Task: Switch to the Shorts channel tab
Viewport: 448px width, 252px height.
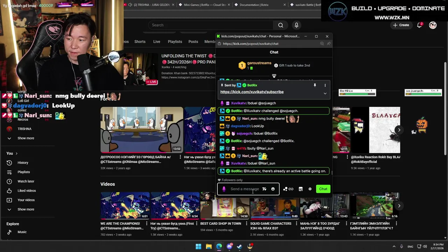Action: 140,42
